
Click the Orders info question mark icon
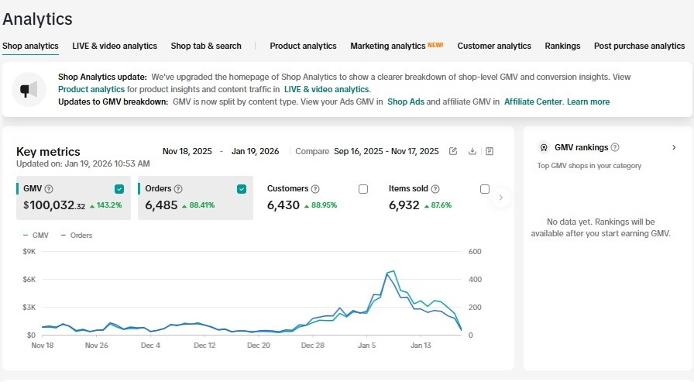pyautogui.click(x=178, y=189)
